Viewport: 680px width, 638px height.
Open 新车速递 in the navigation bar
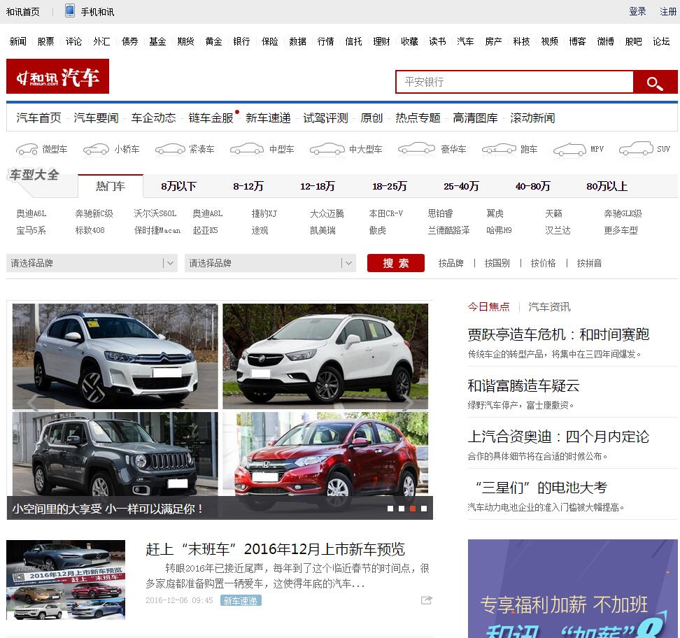point(268,118)
